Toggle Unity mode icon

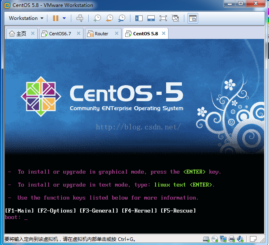175,18
